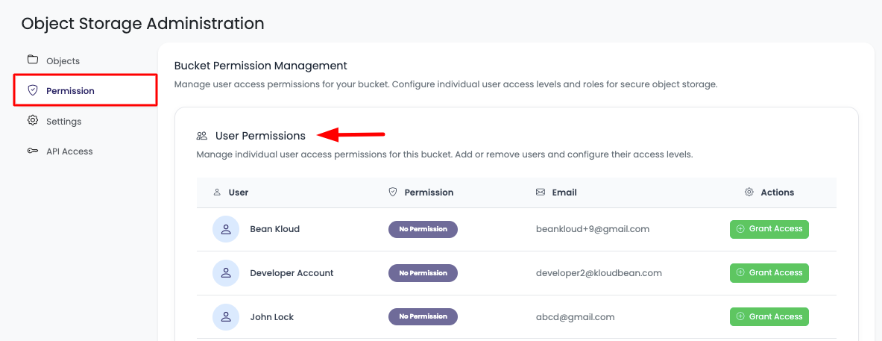882x341 pixels.
Task: Click No Permission badge for Bean Kloud
Action: tap(423, 230)
